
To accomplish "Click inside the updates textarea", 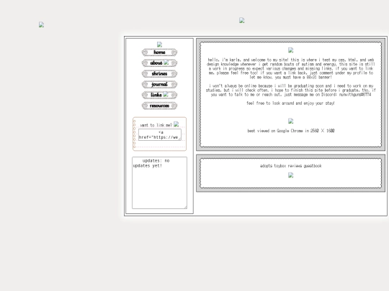I will 159,183.
